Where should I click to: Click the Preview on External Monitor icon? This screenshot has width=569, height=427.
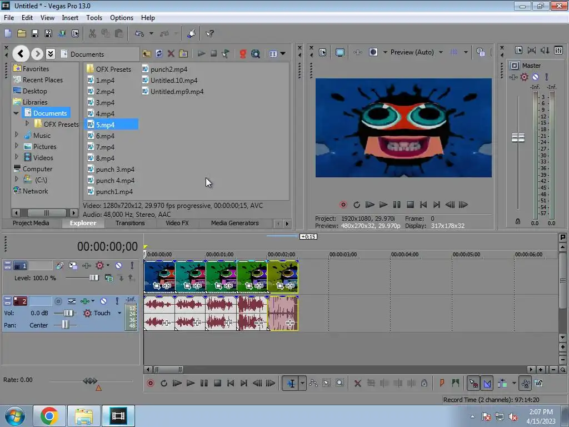coord(340,52)
